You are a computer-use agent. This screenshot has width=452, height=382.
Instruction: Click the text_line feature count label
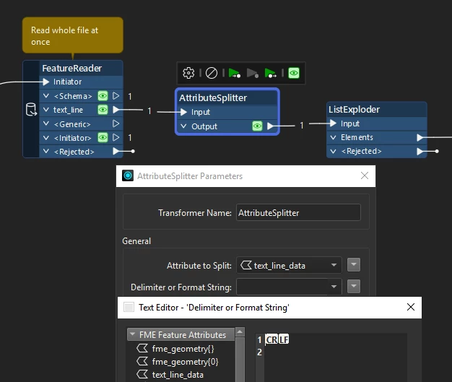pyautogui.click(x=149, y=110)
